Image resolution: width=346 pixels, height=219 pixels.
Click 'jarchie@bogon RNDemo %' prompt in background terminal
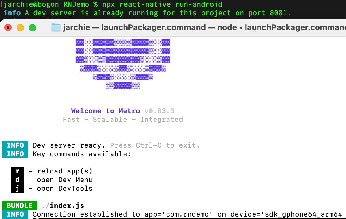pyautogui.click(x=50, y=4)
